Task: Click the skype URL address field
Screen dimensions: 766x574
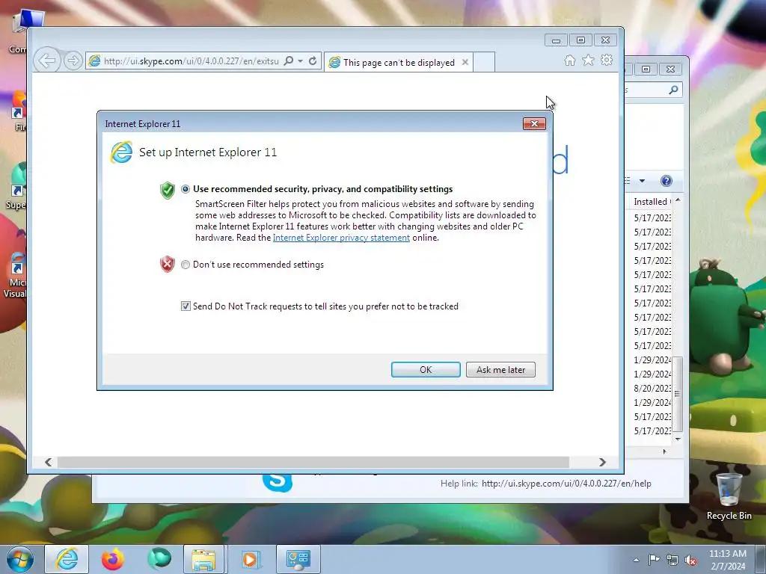Action: (x=191, y=61)
